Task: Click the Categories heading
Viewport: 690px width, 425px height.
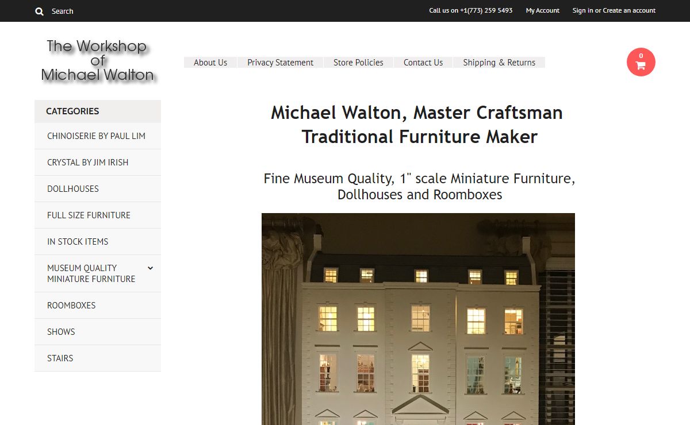Action: coord(72,111)
